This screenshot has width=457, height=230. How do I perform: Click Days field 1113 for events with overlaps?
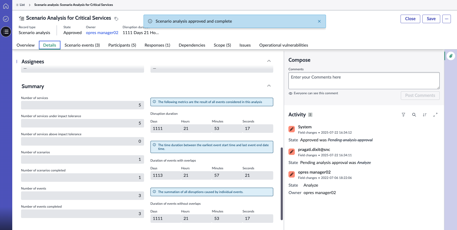coord(166,175)
